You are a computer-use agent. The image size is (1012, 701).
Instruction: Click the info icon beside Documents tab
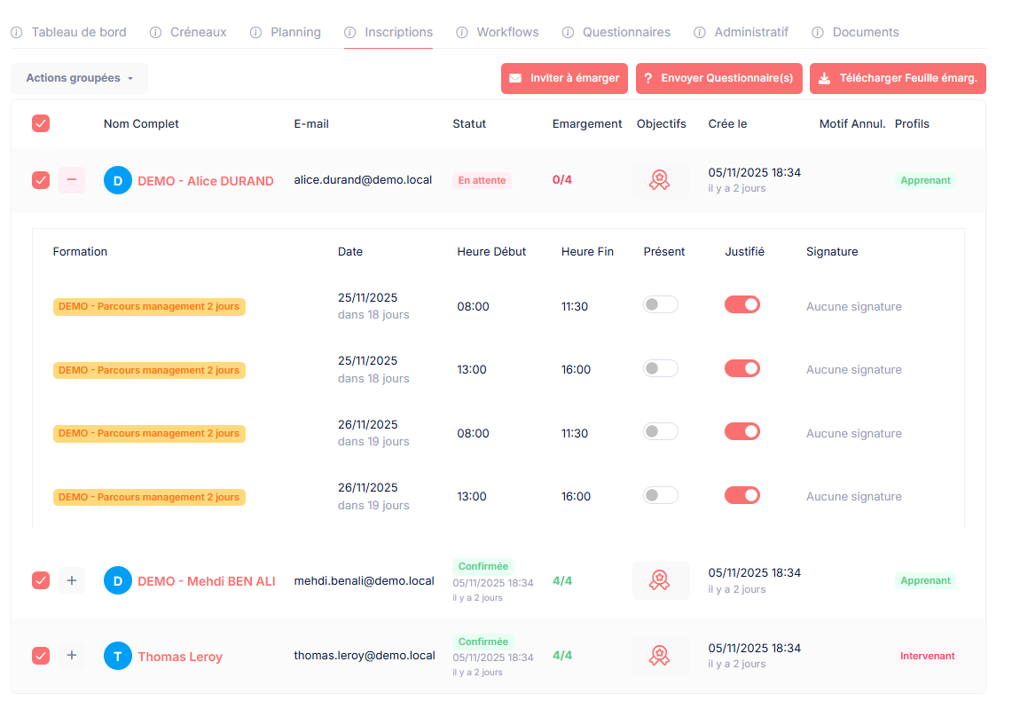[818, 33]
